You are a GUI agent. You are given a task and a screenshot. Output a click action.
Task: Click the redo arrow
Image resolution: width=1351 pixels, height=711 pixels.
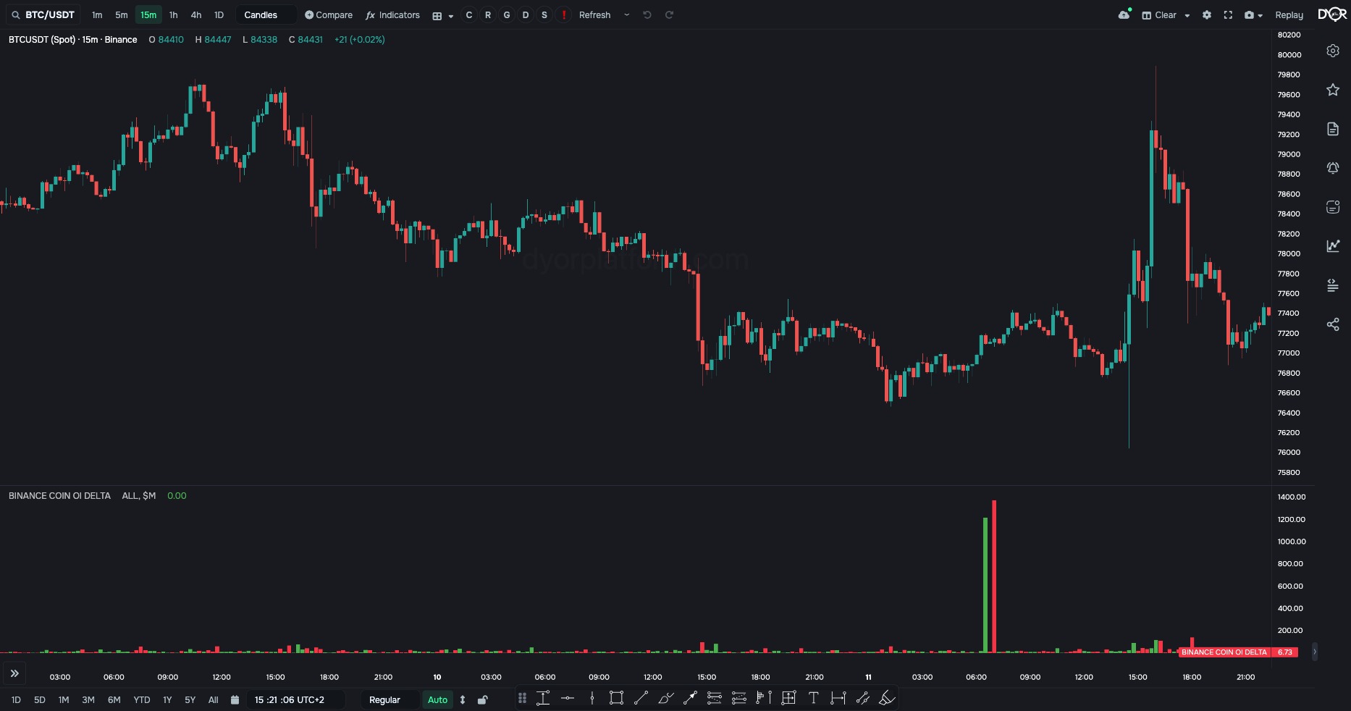point(670,14)
